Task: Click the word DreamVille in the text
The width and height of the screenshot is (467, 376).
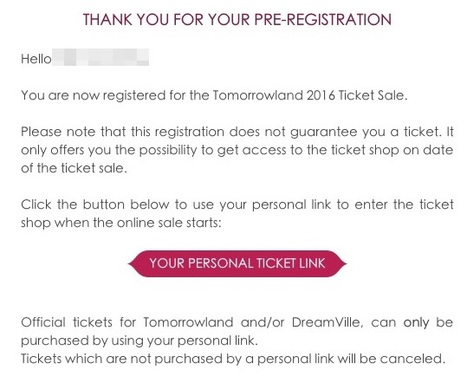Action: point(326,322)
